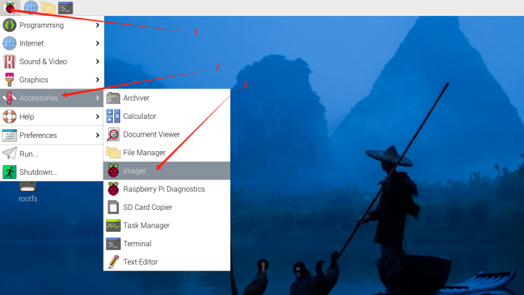Click the Archiver icon in submenu

pyautogui.click(x=113, y=98)
